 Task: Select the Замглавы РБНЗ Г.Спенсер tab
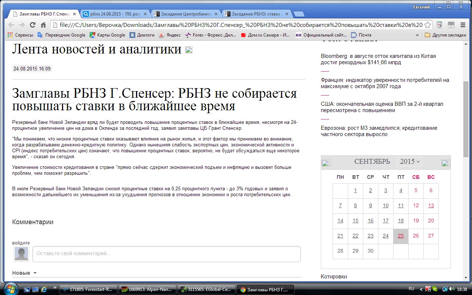[x=45, y=14]
